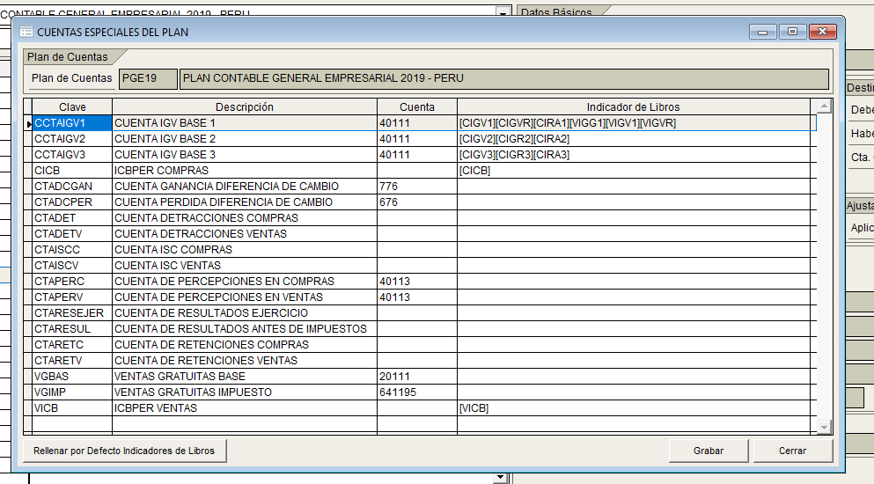The image size is (874, 484).
Task: Click the Clave column header
Action: point(72,107)
